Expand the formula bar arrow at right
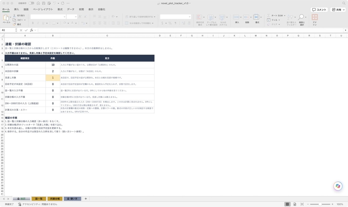This screenshot has height=207, width=348. coord(345,30)
